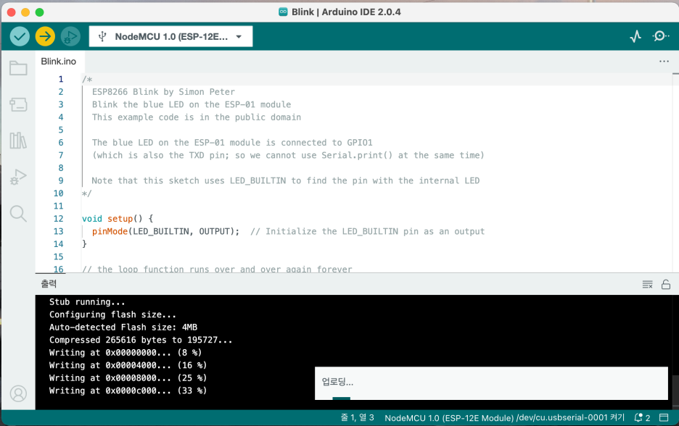Screen dimensions: 679x426
Task: Click 'Writing at 0x00004000... (16 %)' line
Action: 128,365
